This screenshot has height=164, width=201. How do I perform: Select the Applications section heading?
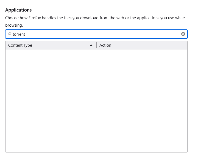click(18, 10)
